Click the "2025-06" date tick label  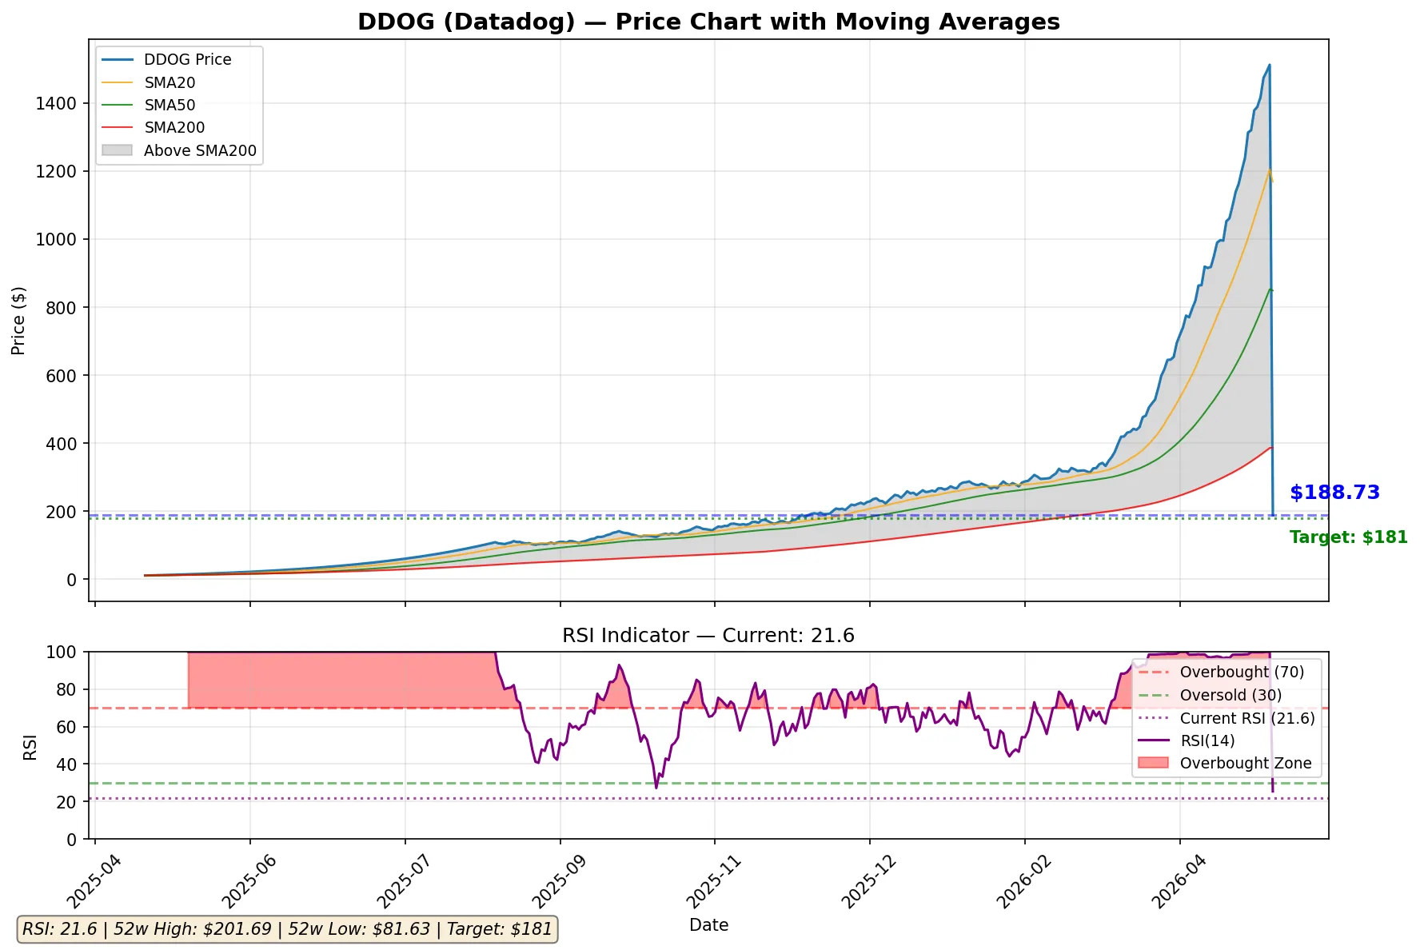249,881
